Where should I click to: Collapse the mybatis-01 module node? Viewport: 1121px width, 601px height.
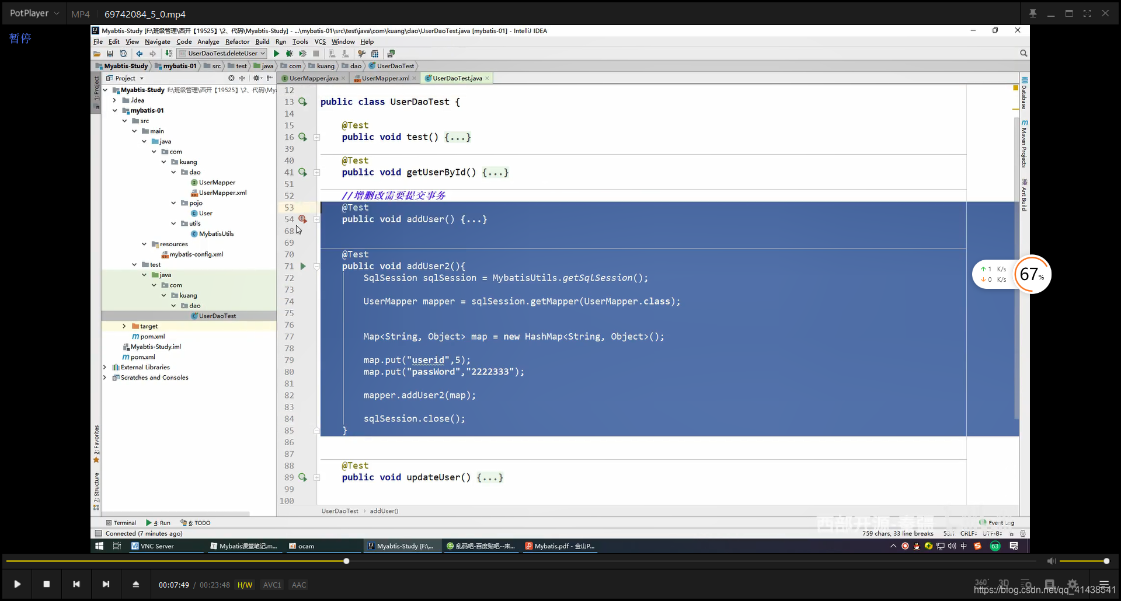[115, 111]
